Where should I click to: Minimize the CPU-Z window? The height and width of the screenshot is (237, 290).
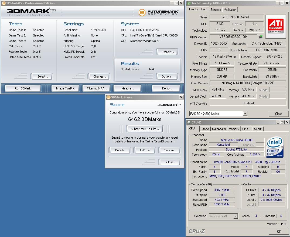[278, 122]
